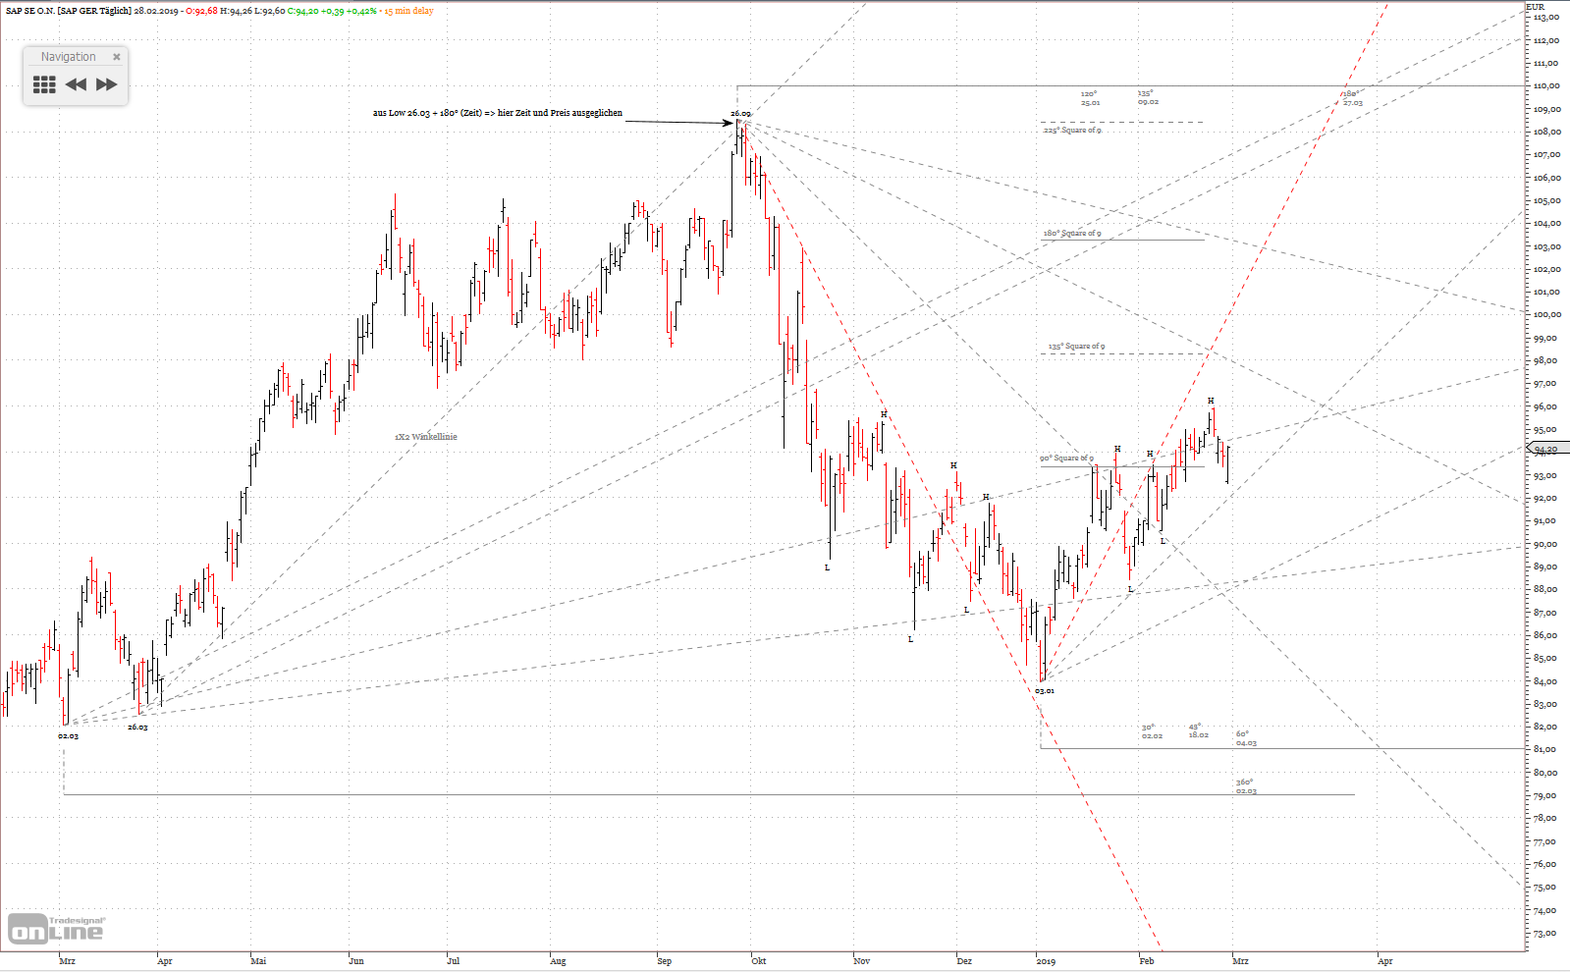Select the 'SAP SE O.N. [SAP GER Täglich]' chart title

[68, 11]
